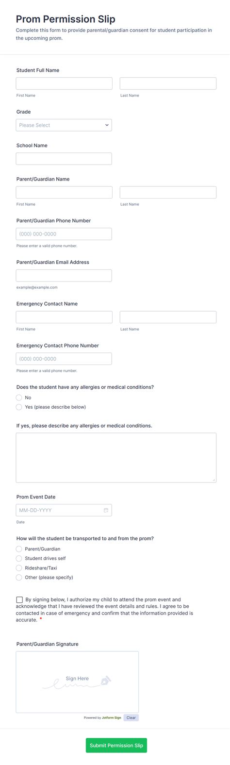The width and height of the screenshot is (230, 765).
Task: Open the calendar picker icon
Action: (x=106, y=510)
